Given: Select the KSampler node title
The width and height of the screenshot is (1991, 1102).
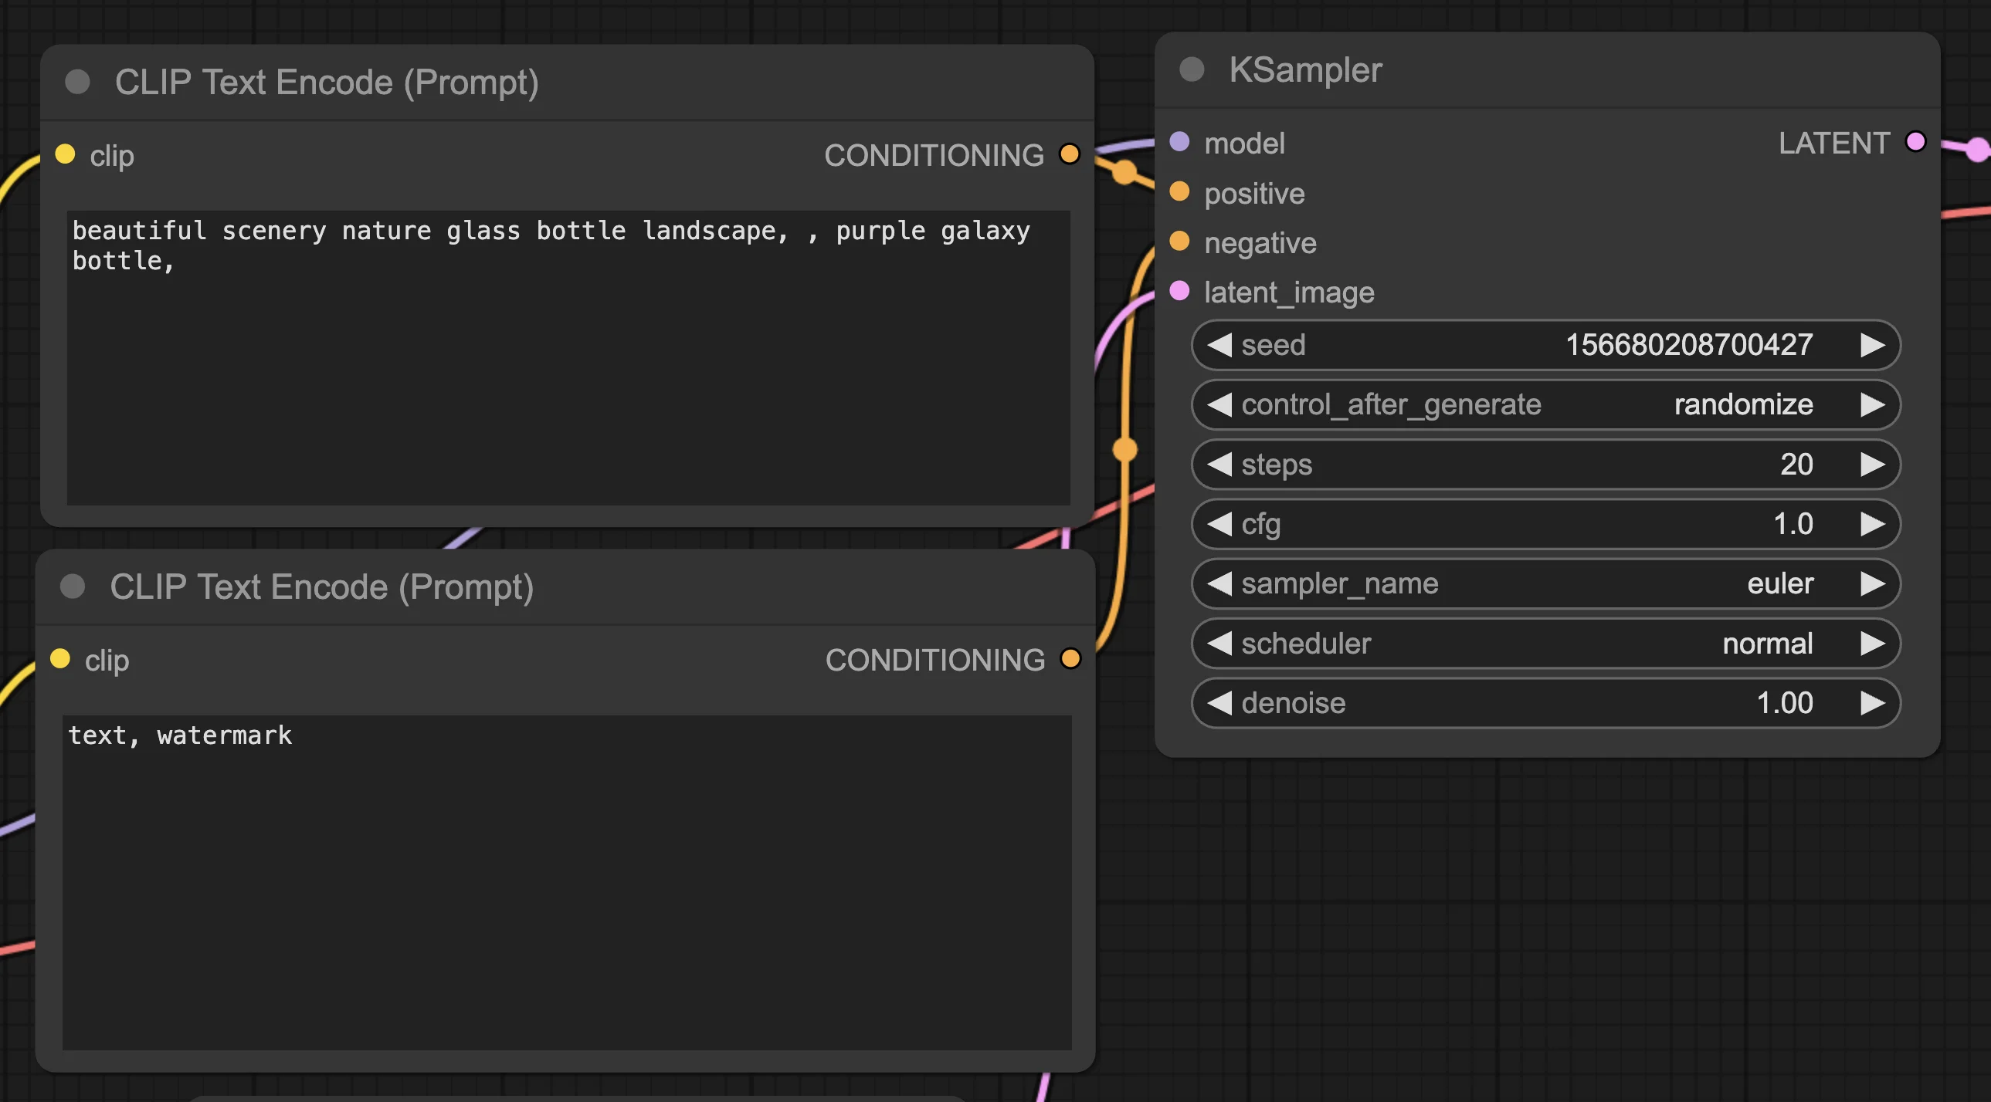Looking at the screenshot, I should tap(1306, 69).
